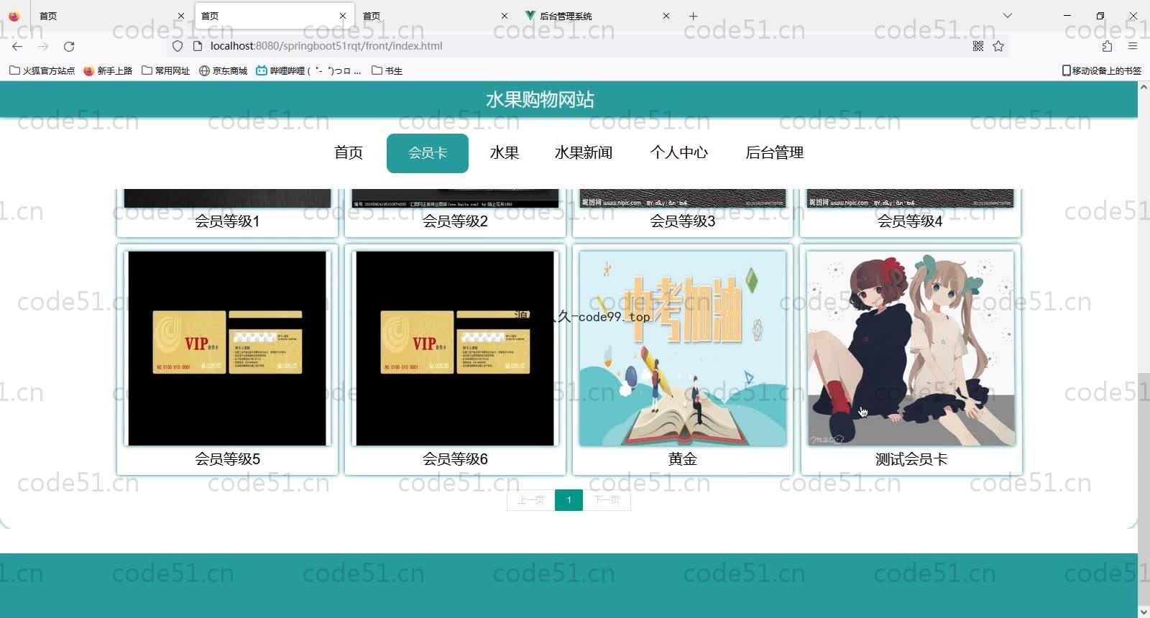Screen dimensions: 1150x618
Task: Close the active 首页 tab
Action: 342,16
